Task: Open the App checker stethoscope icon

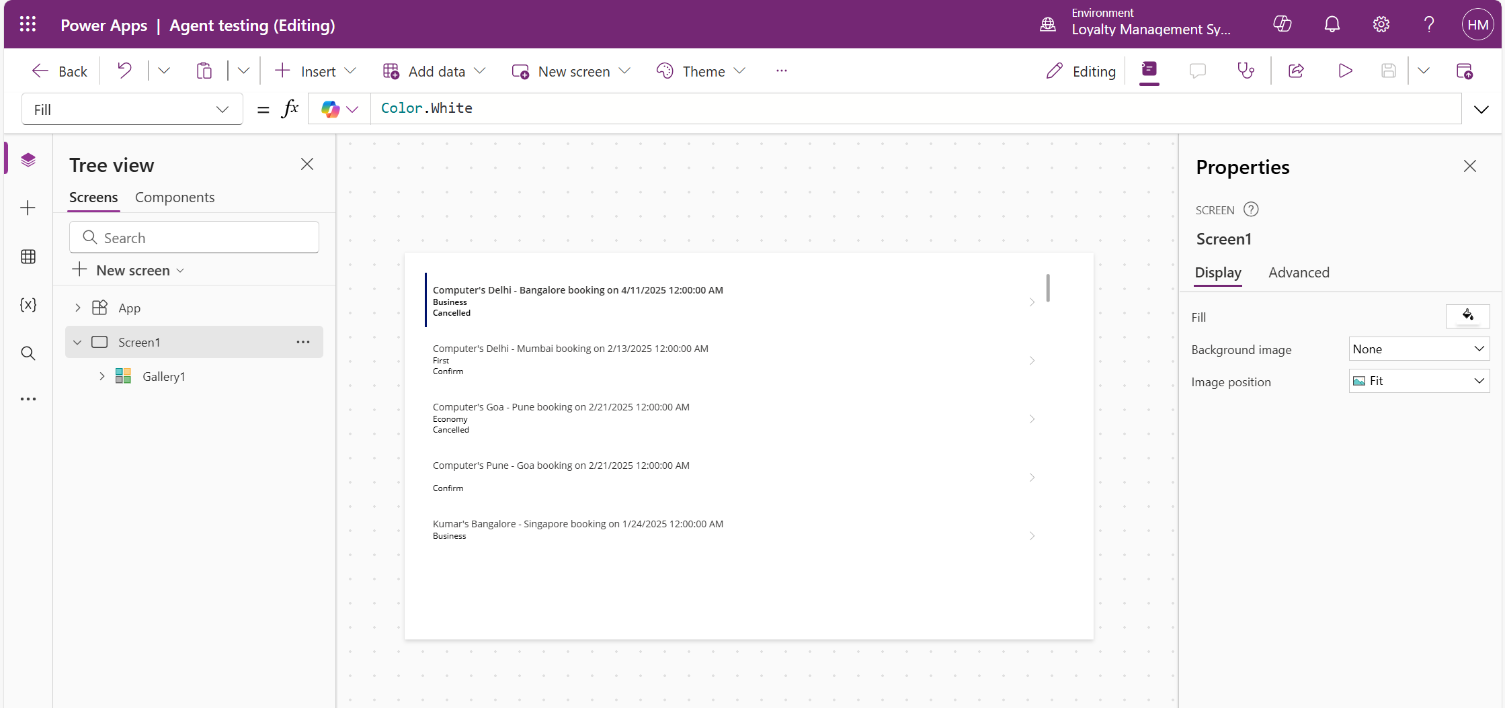Action: pos(1246,71)
